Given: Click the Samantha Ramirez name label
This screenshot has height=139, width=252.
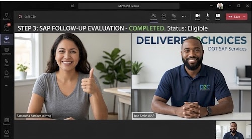Looking at the screenshot, I should click(x=34, y=116).
